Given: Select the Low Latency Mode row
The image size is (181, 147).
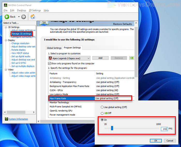Looking at the screenshot, I should (x=92, y=94).
